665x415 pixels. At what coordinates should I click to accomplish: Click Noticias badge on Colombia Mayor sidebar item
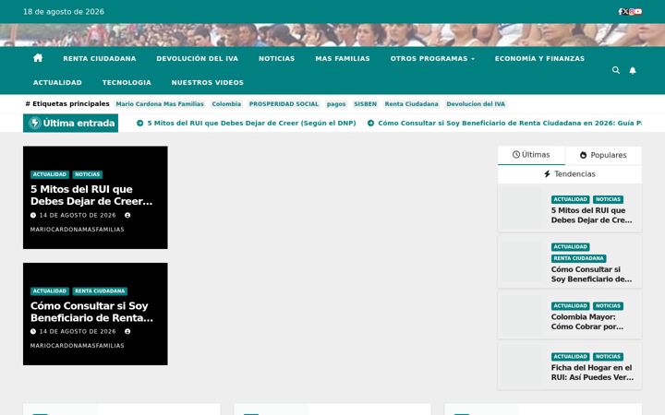[608, 306]
